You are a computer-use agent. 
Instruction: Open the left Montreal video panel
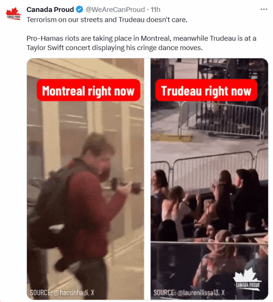pos(85,179)
